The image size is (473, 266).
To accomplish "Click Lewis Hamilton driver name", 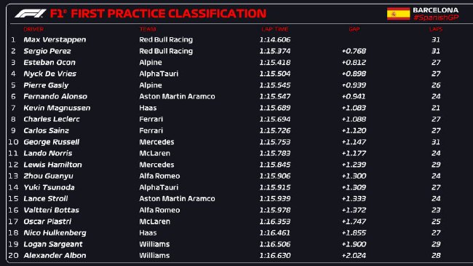I will [x=53, y=165].
